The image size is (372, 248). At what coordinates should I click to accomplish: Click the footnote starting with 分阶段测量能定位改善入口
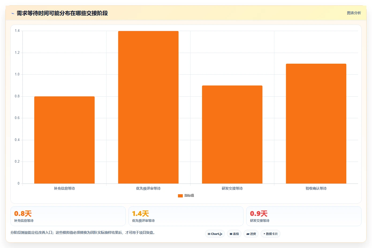point(83,232)
